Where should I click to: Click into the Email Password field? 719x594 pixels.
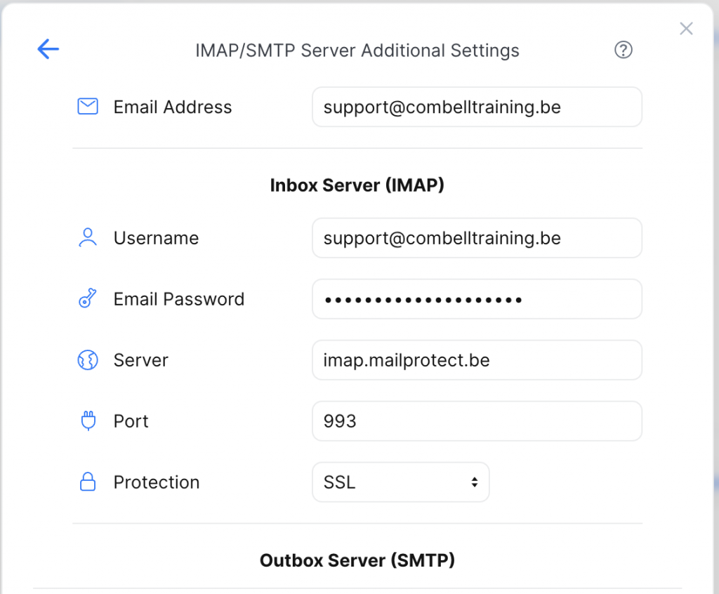coord(477,299)
